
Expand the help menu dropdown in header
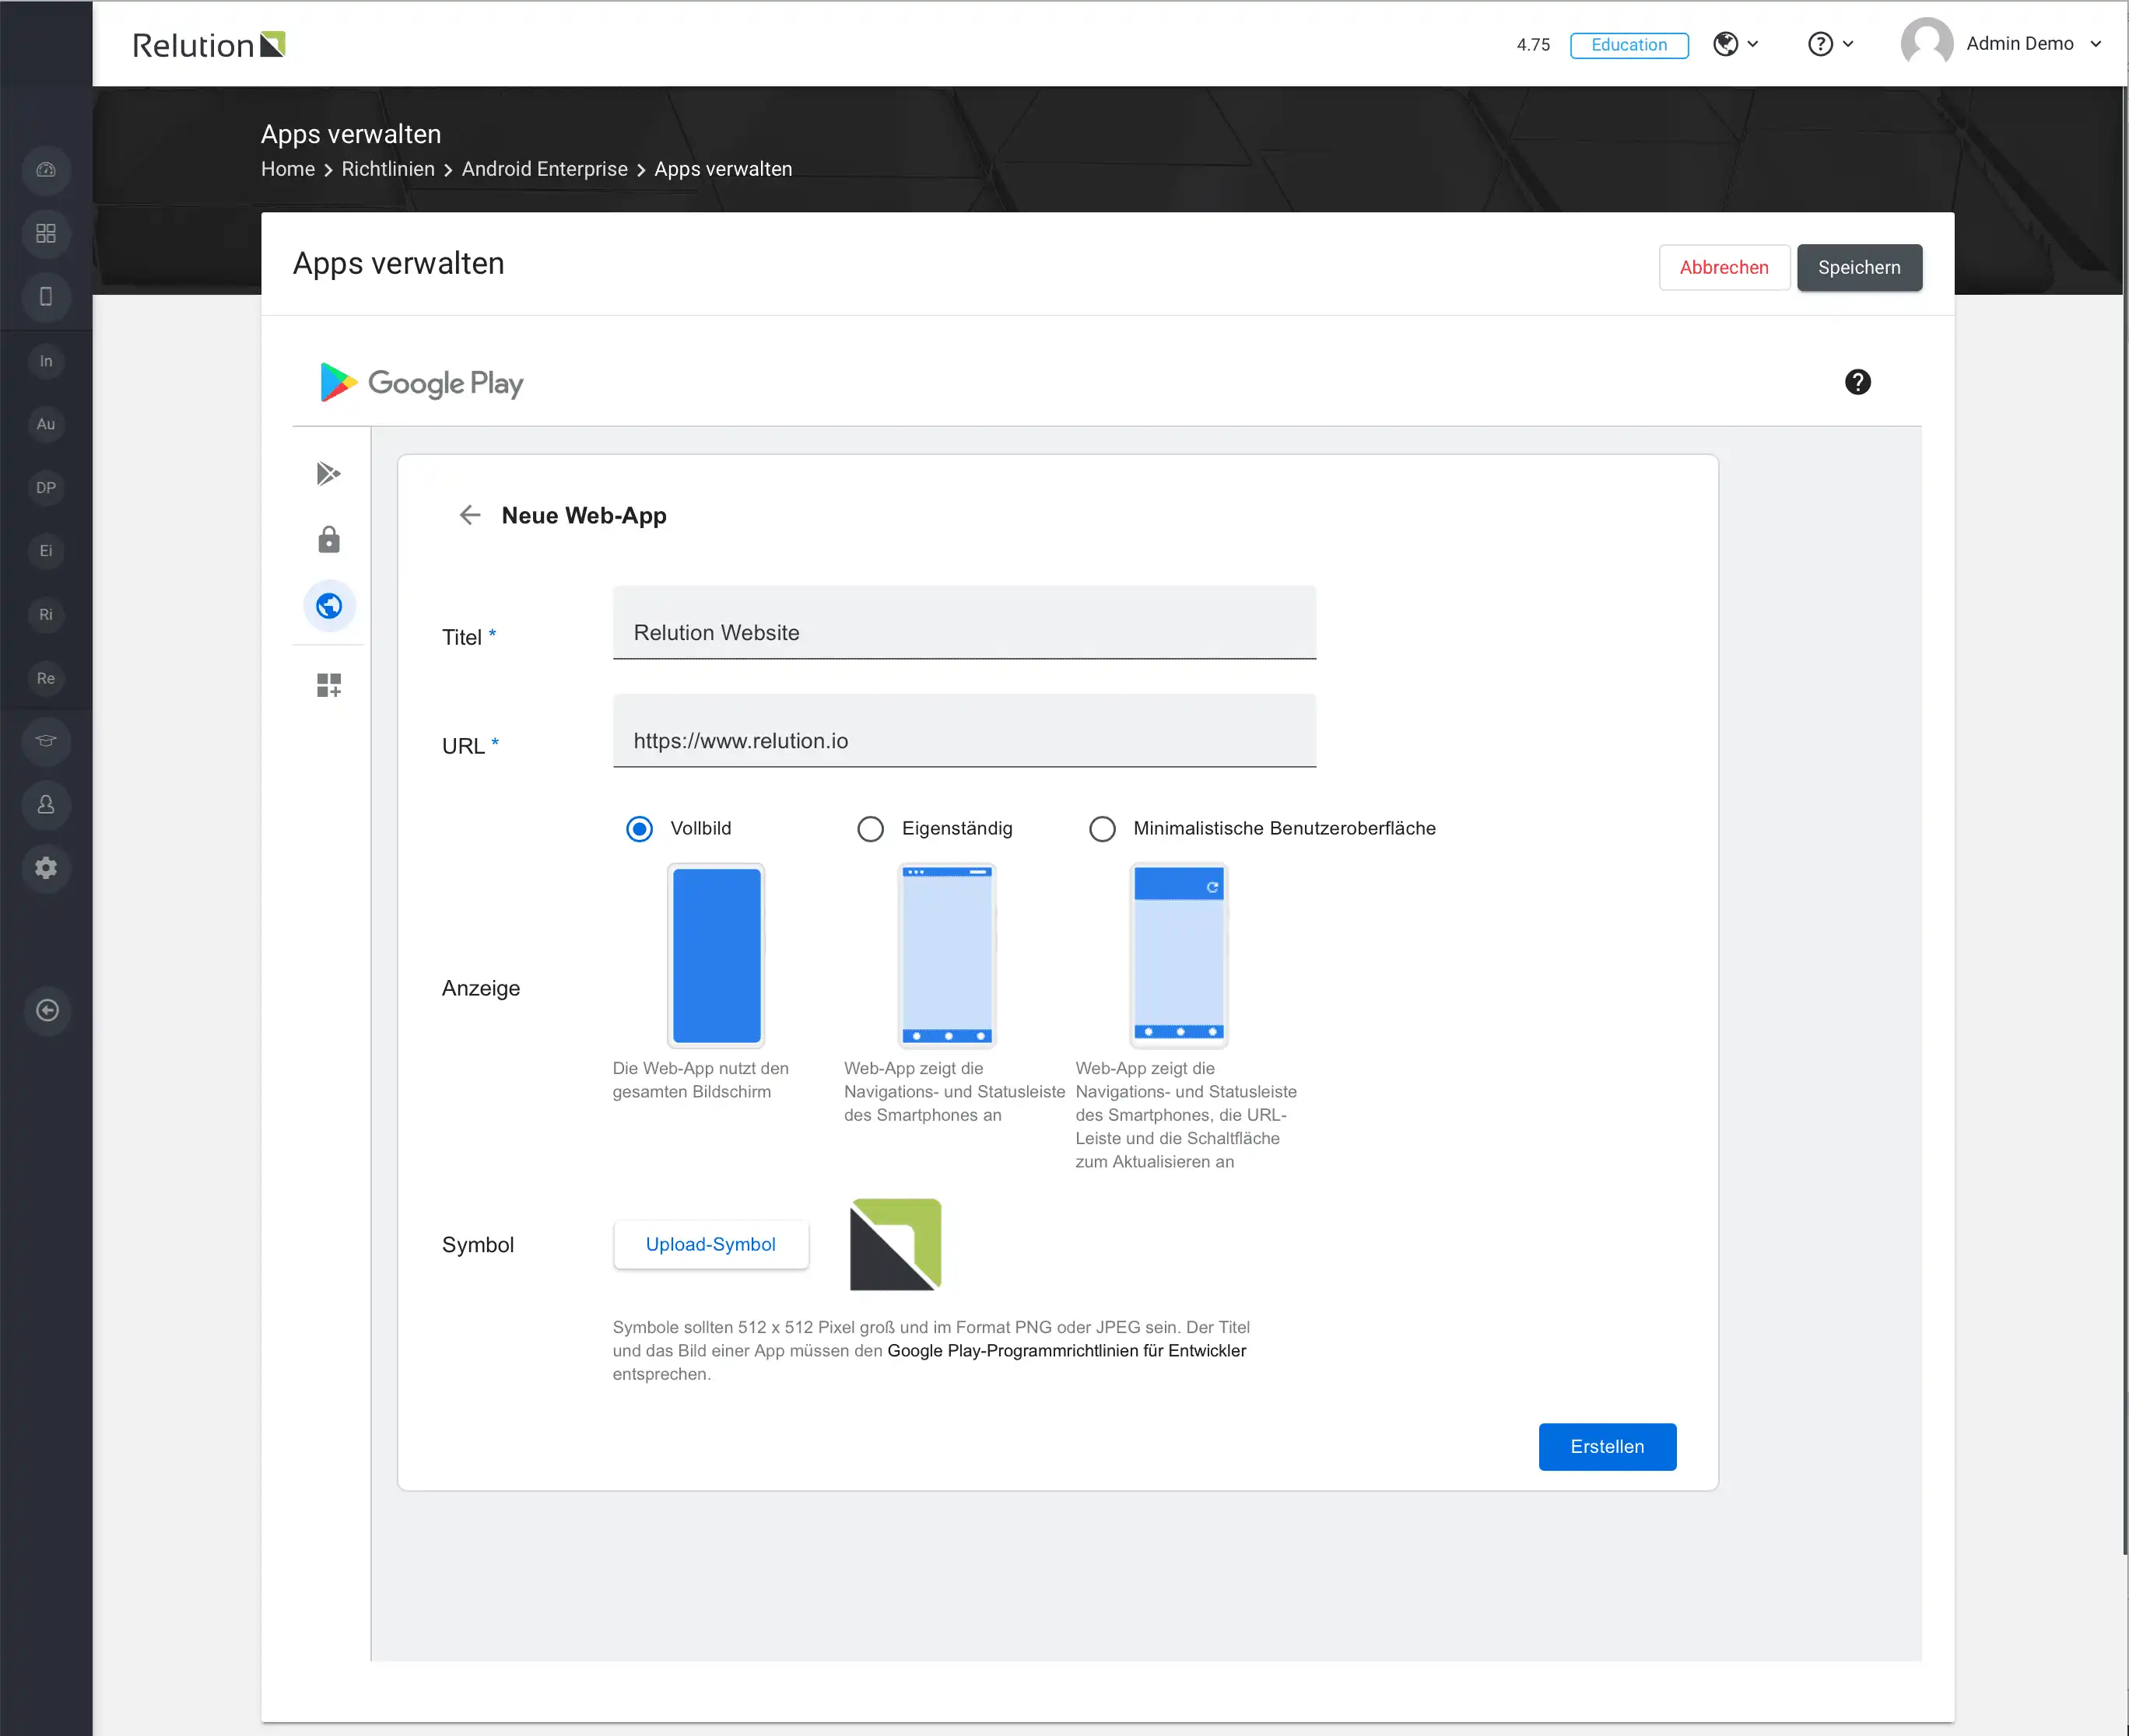click(1831, 44)
